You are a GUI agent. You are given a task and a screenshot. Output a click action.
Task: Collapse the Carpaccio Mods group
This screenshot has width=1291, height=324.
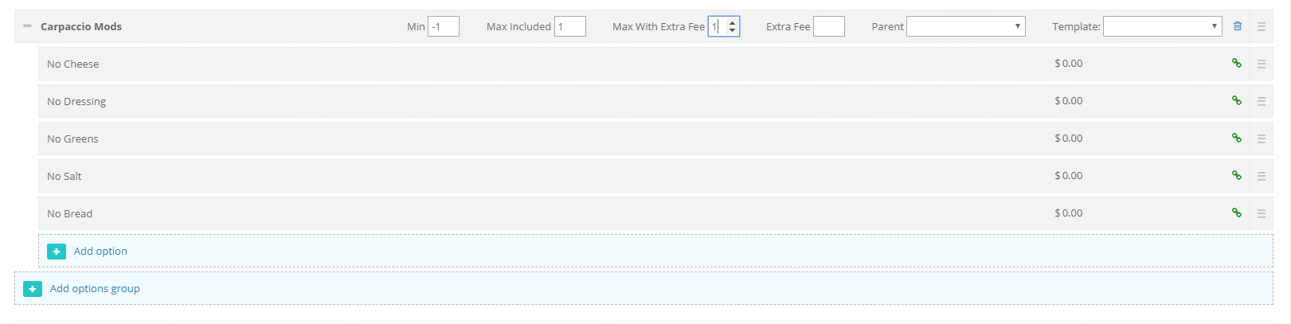[x=27, y=26]
